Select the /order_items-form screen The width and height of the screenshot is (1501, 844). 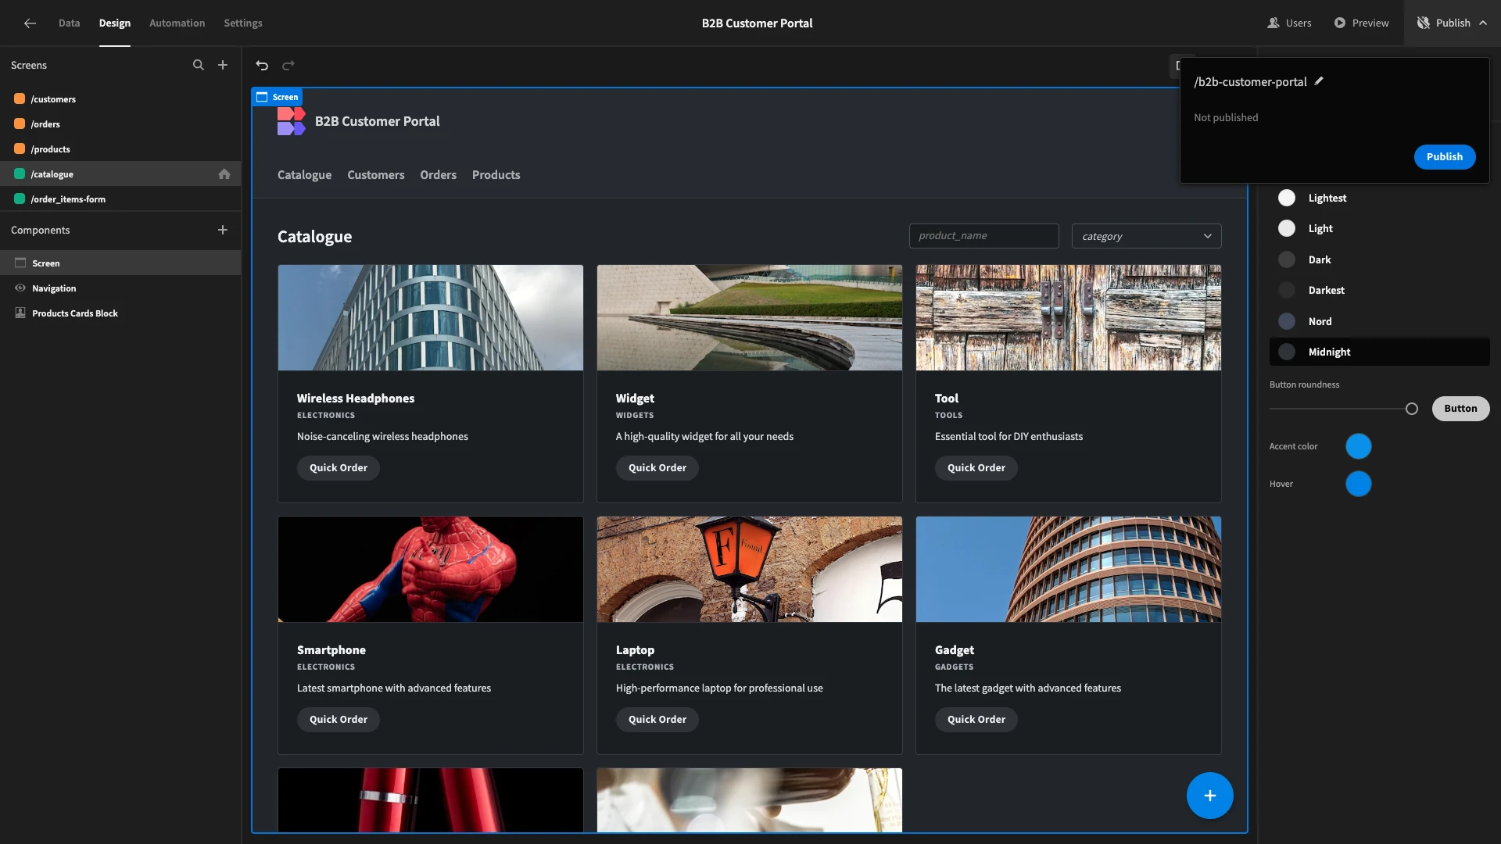(120, 199)
